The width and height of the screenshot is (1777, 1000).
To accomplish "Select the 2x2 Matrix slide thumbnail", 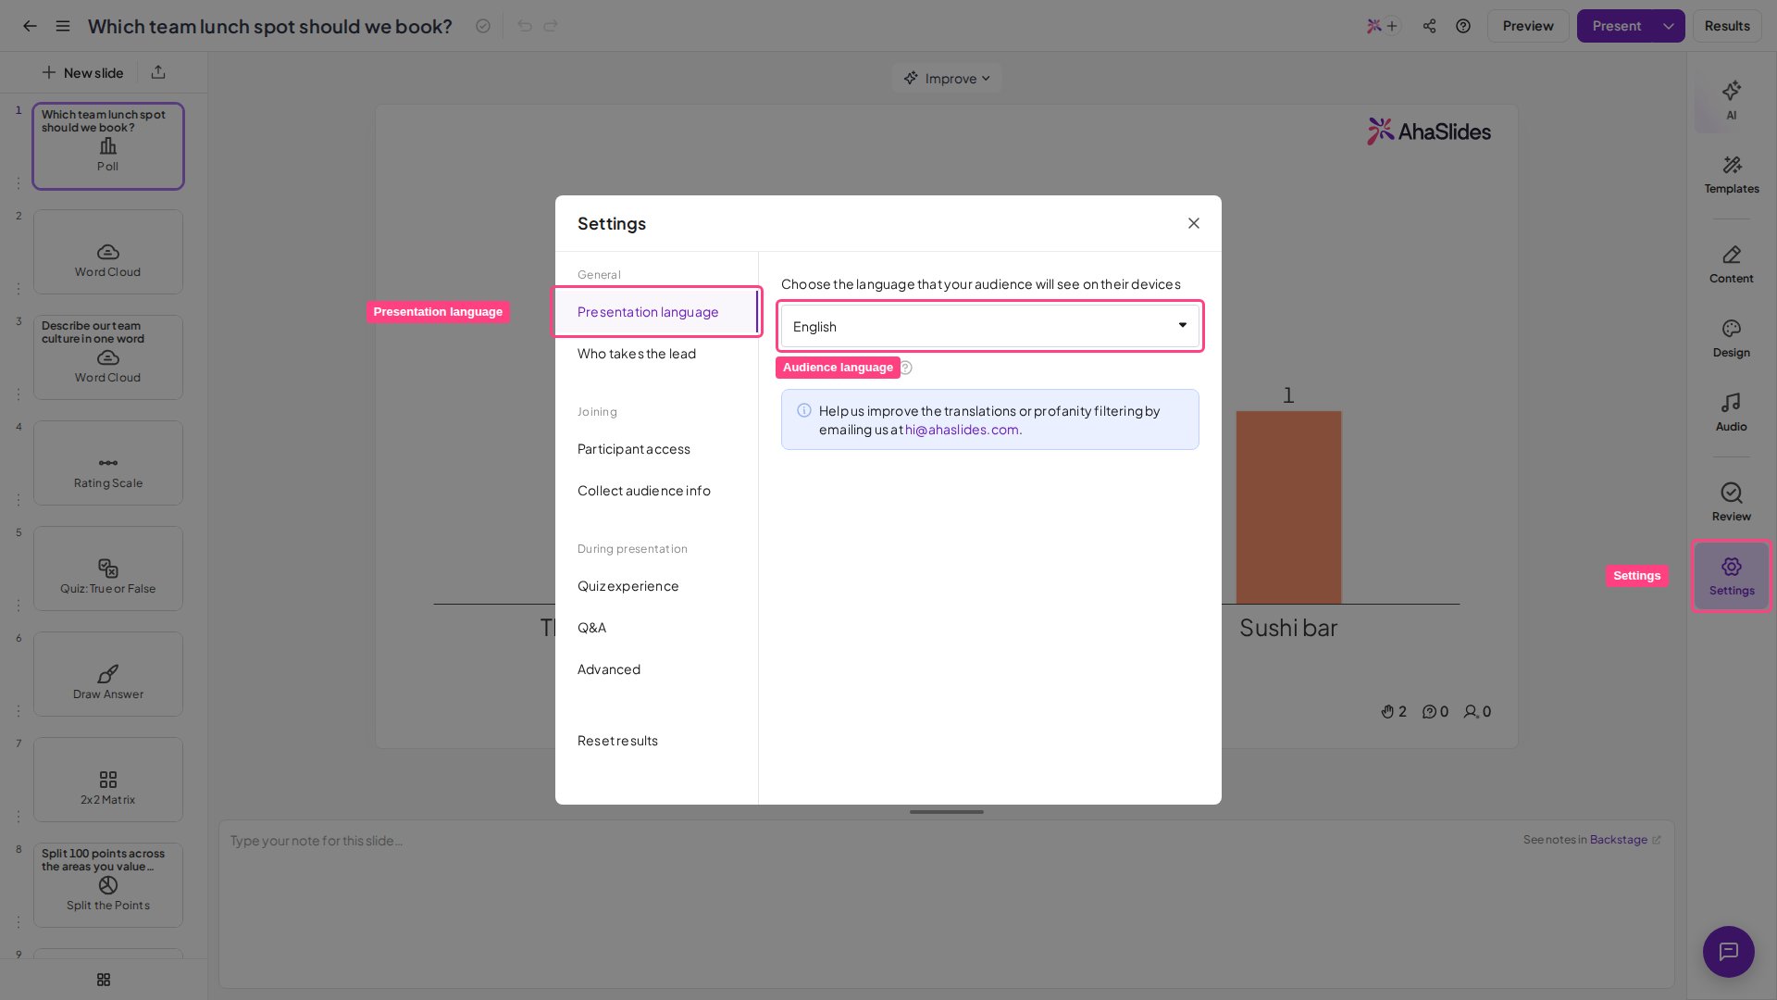I will (x=108, y=780).
